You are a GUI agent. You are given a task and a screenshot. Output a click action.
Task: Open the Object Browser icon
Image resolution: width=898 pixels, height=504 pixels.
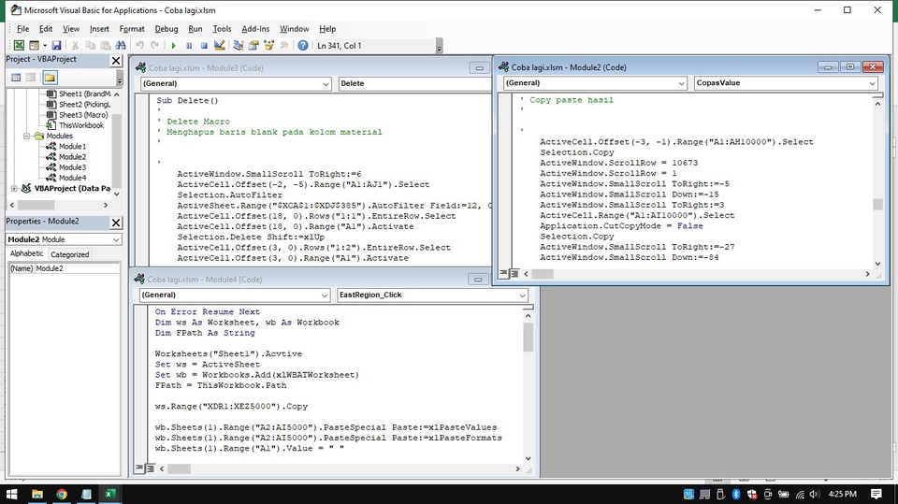[269, 45]
